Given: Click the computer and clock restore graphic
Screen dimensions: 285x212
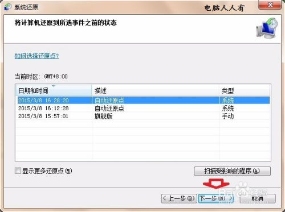Looking at the screenshot, I should 267,28.
